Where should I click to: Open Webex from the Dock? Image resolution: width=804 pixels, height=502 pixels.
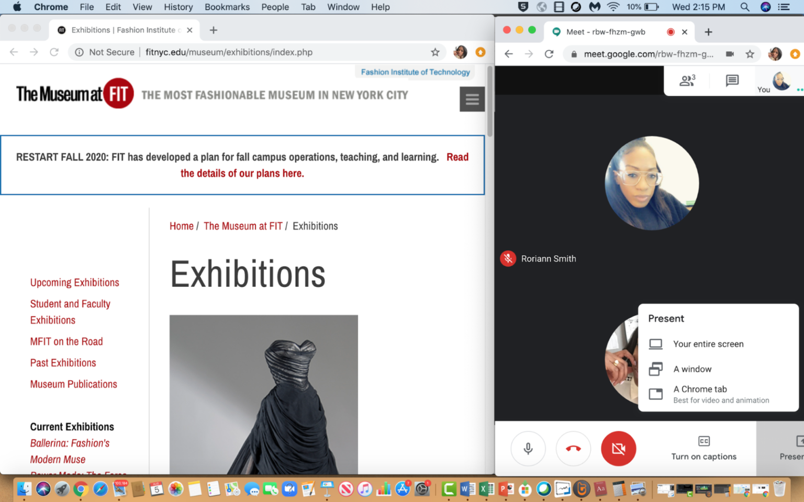point(544,489)
